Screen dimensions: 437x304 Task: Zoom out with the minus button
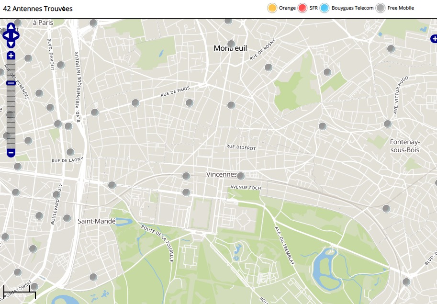11,153
